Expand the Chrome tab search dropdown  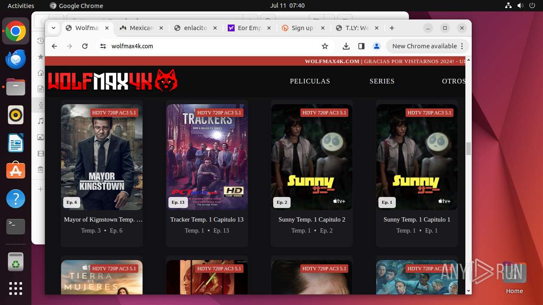(53, 28)
